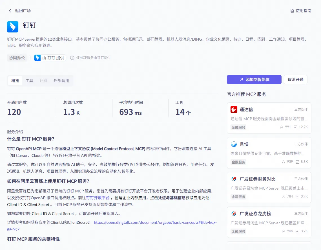Open the 且慢 service card title
The image size is (321, 250).
pos(244,144)
